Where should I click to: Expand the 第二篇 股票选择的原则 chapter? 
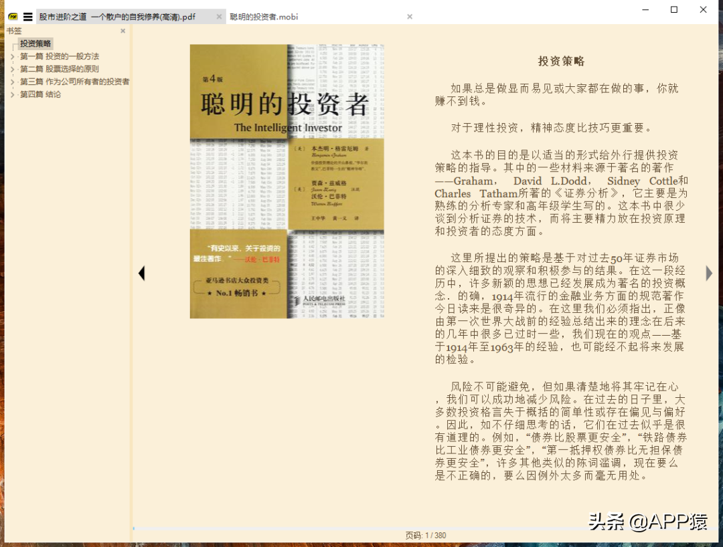coord(11,68)
